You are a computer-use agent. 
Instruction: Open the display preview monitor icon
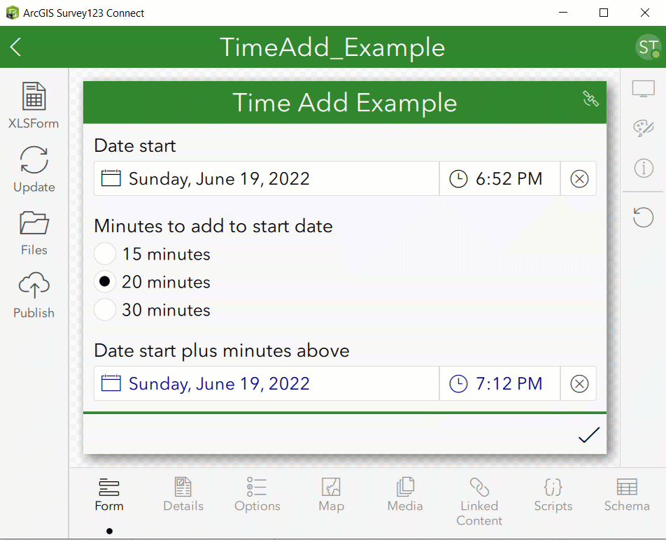(643, 88)
